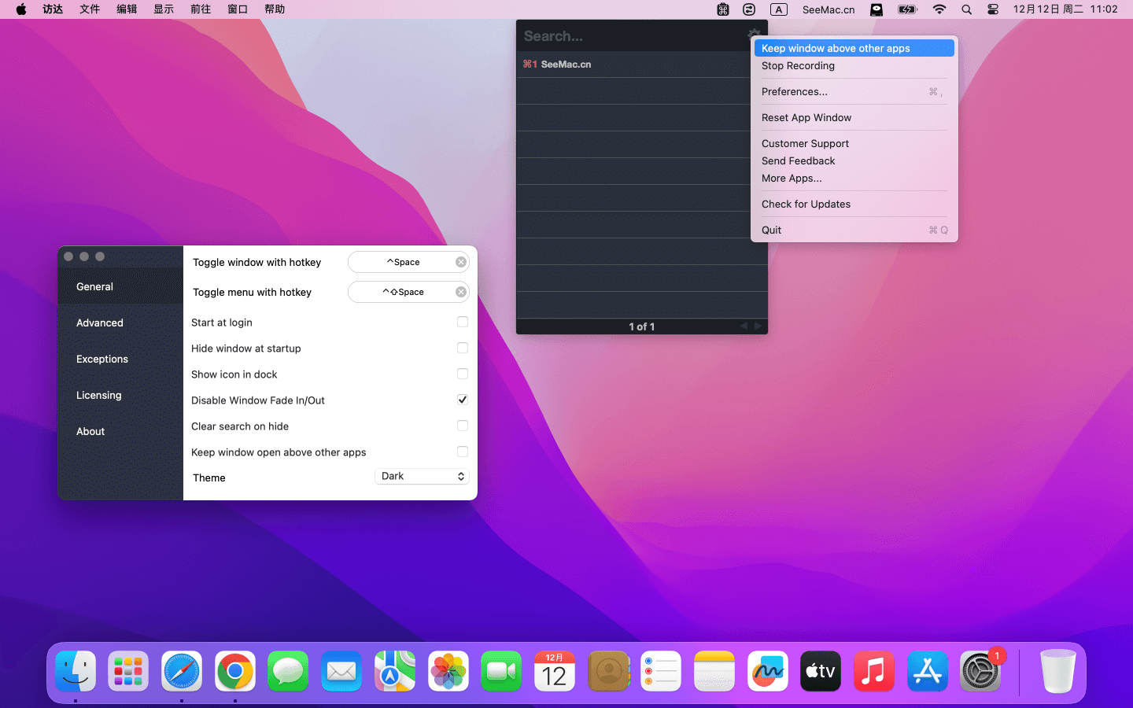1133x708 pixels.
Task: Click the next page arrow in pager
Action: pos(758,326)
